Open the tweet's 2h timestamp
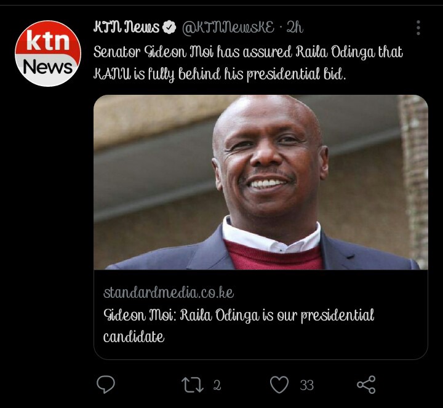Viewport: 443px width, 408px height. tap(295, 28)
